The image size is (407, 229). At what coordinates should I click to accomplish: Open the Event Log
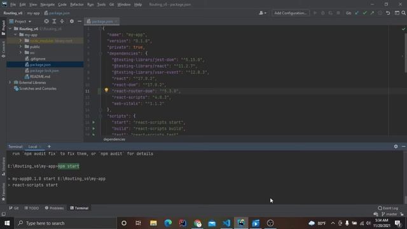(388, 208)
